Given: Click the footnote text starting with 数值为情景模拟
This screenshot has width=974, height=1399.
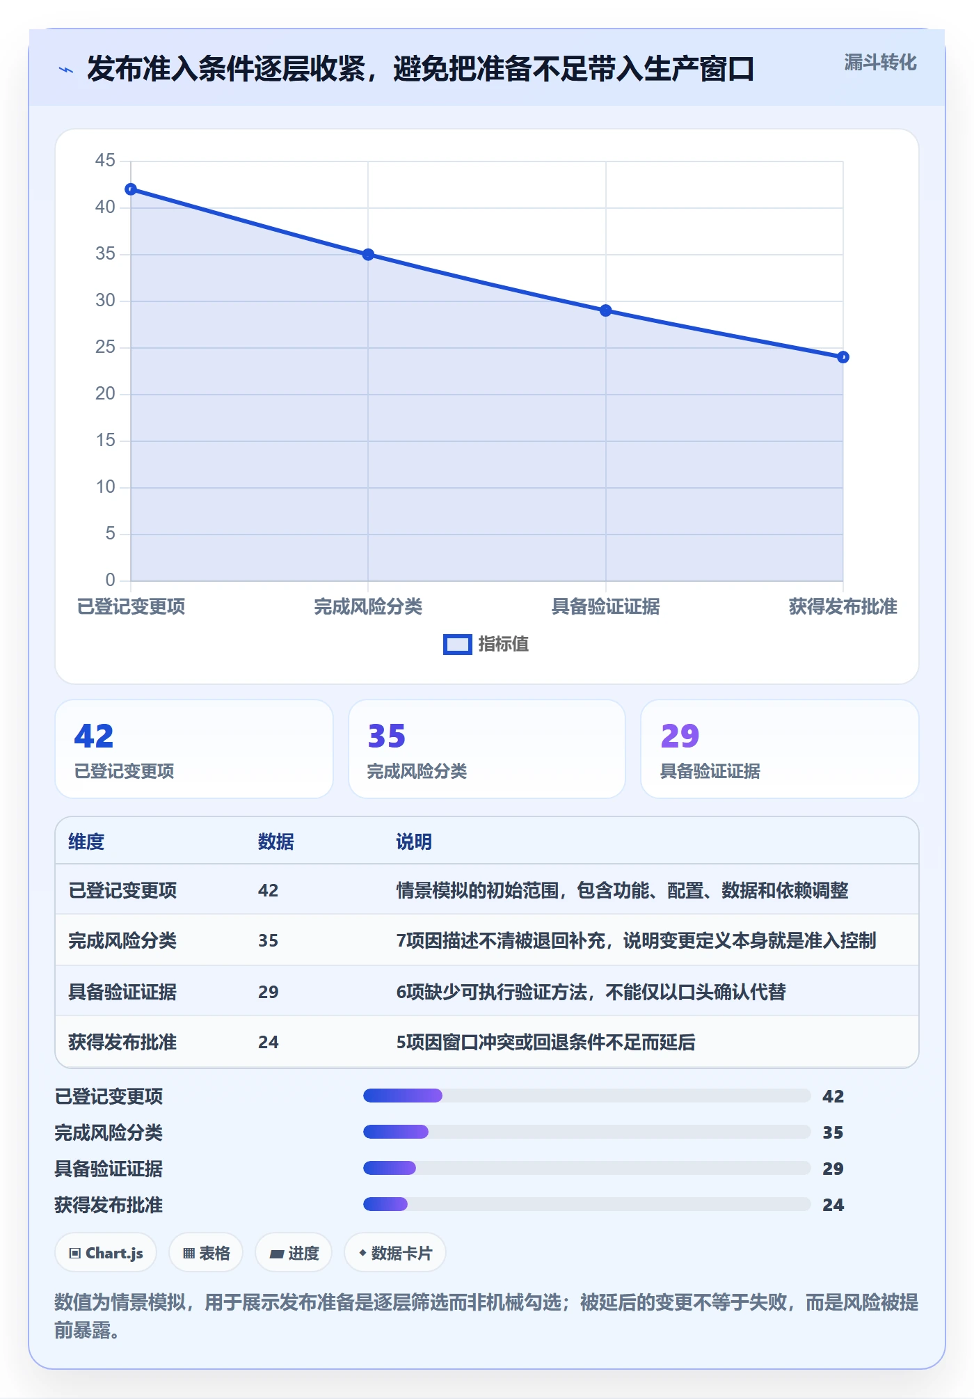Looking at the screenshot, I should (x=486, y=1316).
